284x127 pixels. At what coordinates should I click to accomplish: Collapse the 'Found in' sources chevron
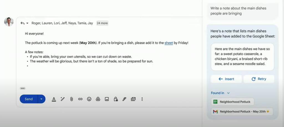(229, 93)
